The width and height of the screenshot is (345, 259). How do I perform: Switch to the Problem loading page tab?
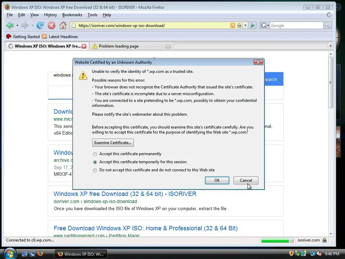pos(131,46)
